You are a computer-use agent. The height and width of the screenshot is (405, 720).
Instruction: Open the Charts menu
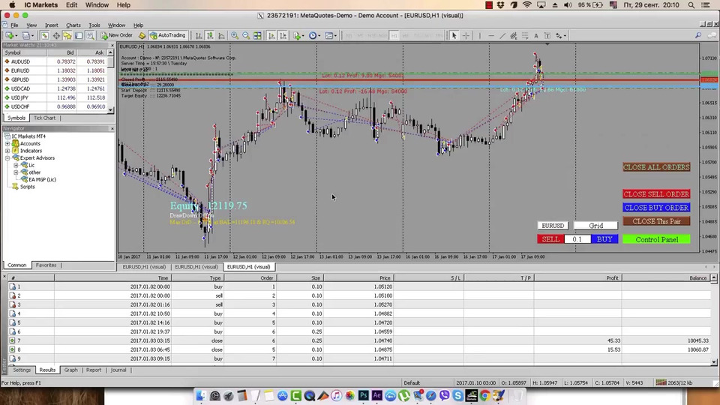(73, 25)
